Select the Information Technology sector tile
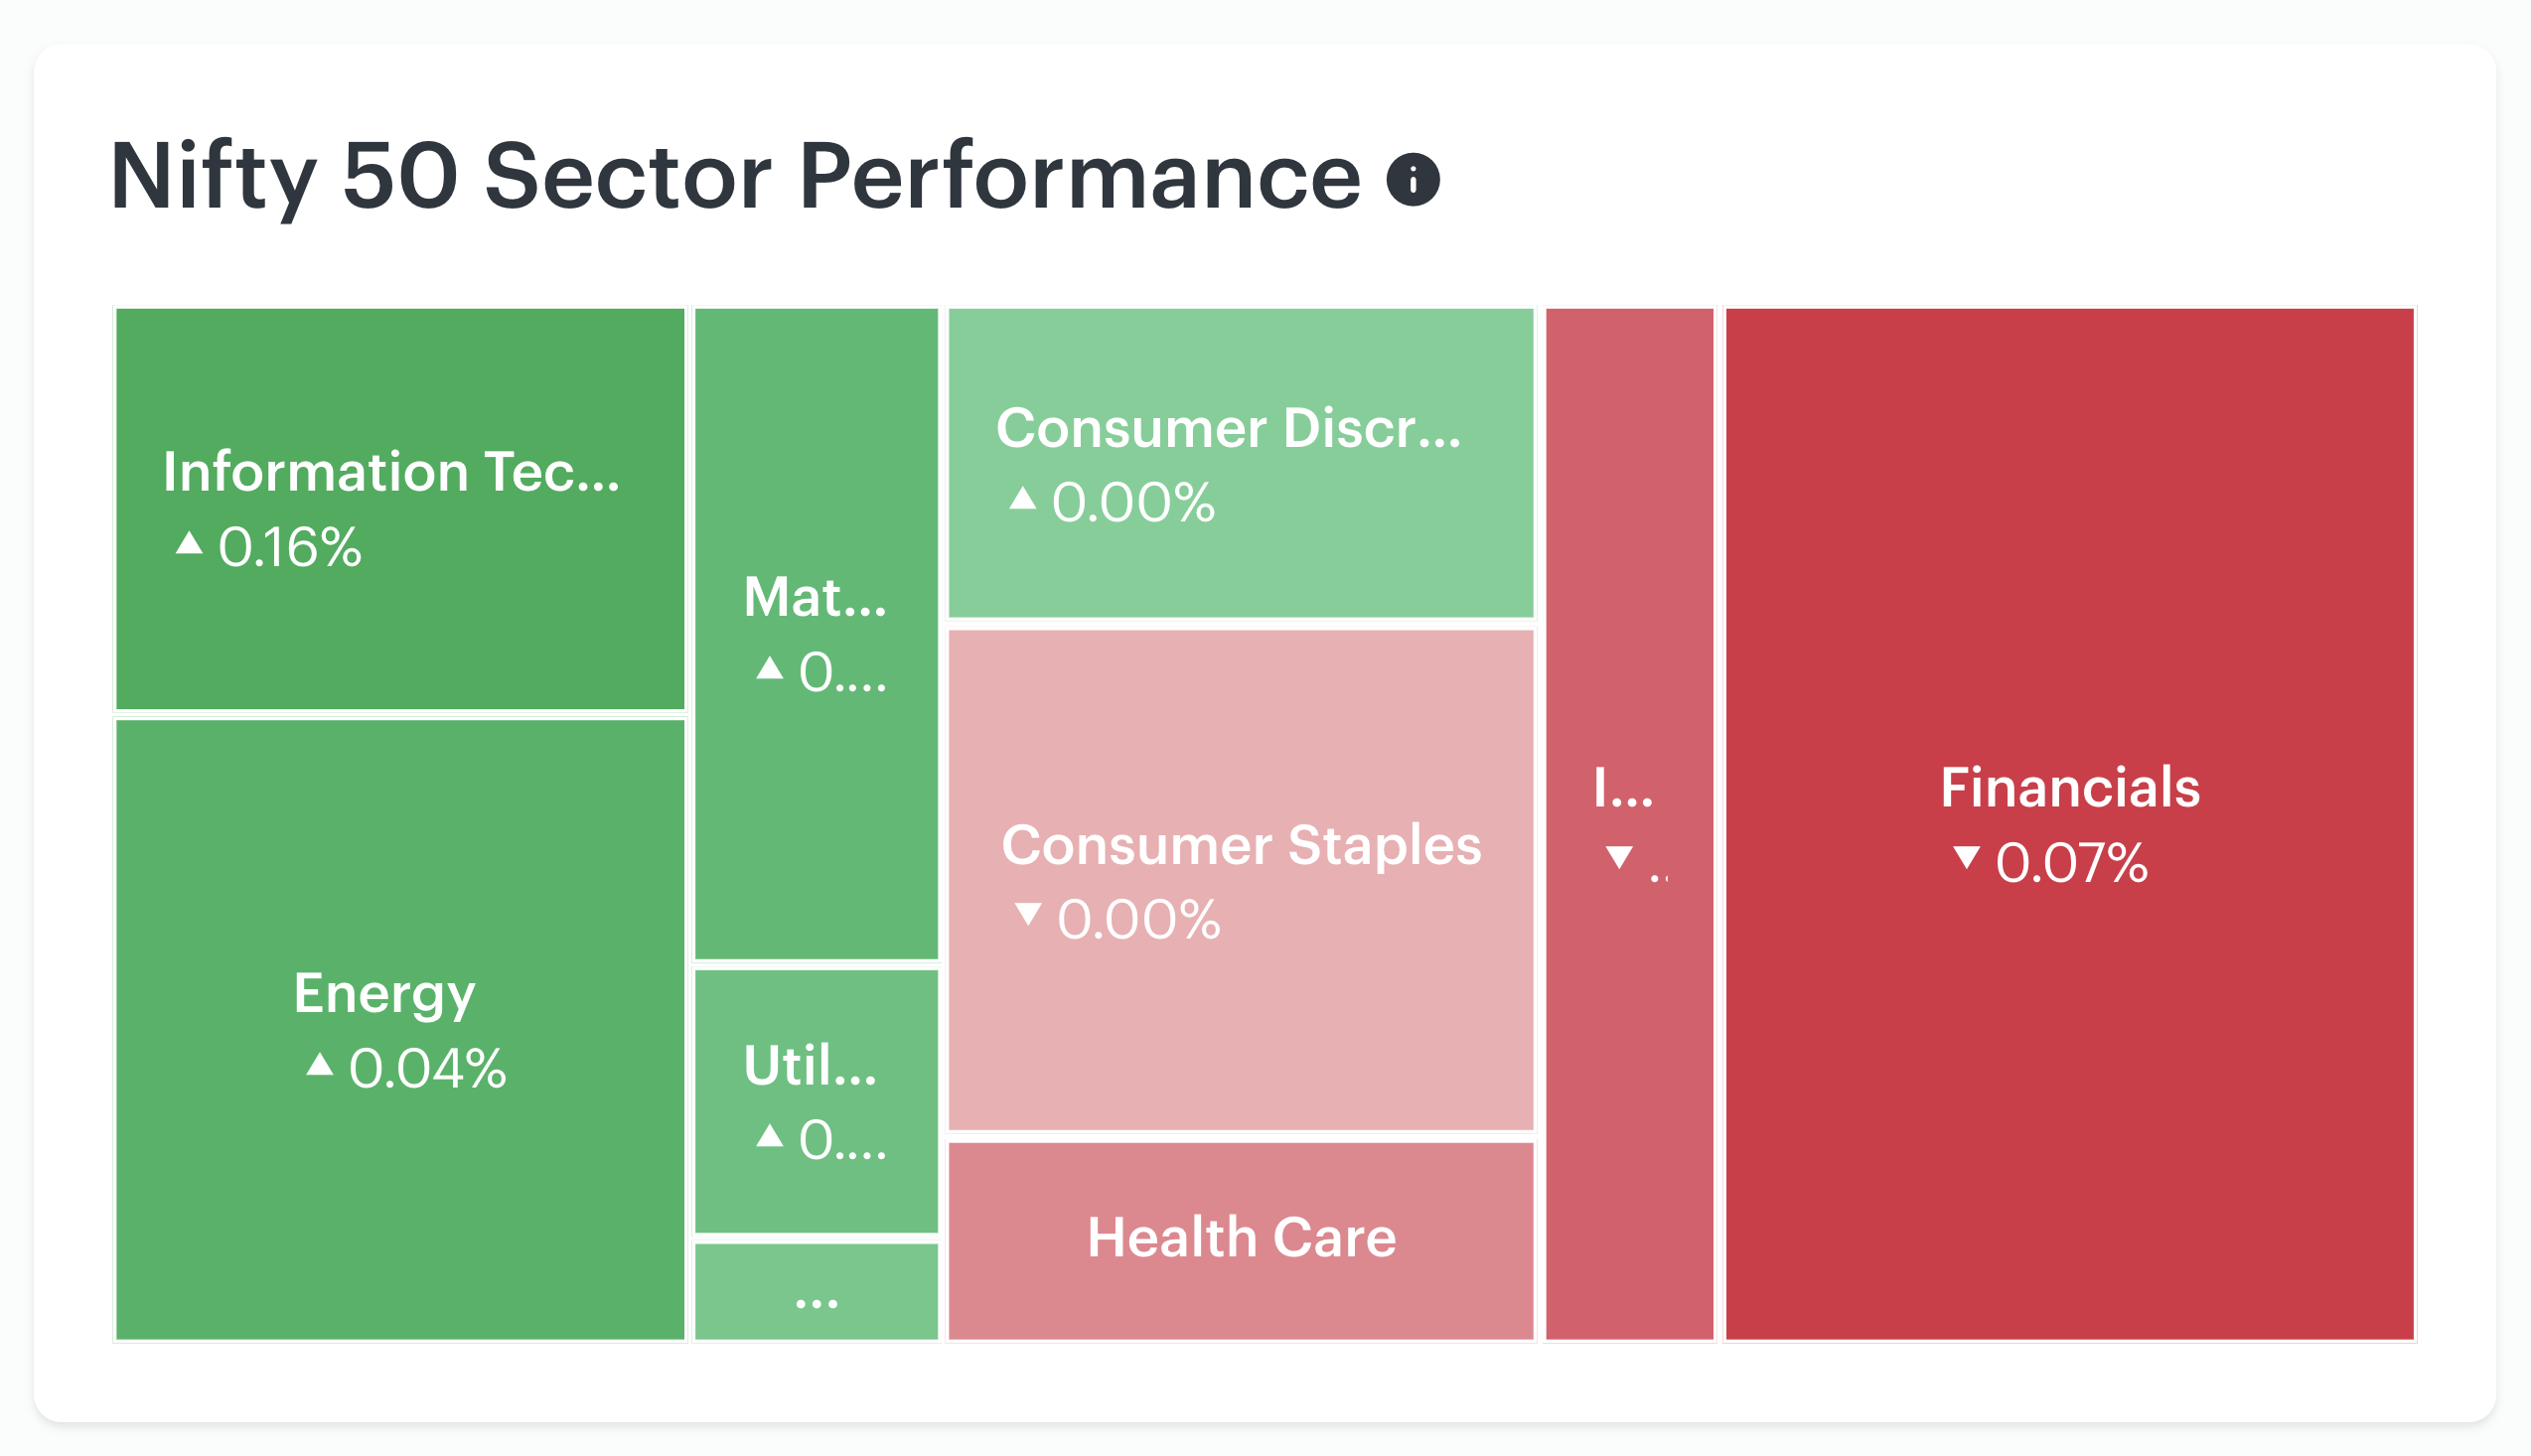Image resolution: width=2531 pixels, height=1456 pixels. (400, 509)
